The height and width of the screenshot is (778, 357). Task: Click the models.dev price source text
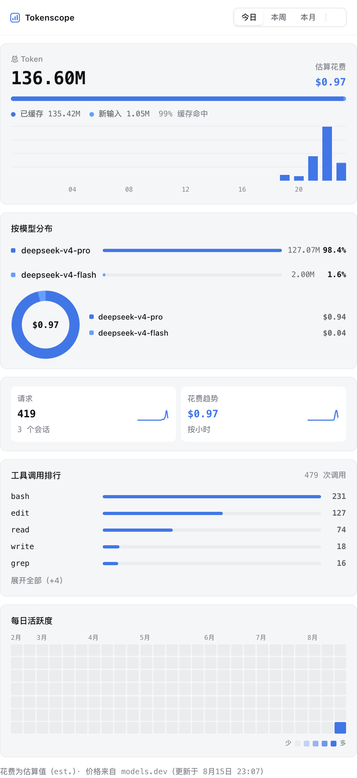144,772
